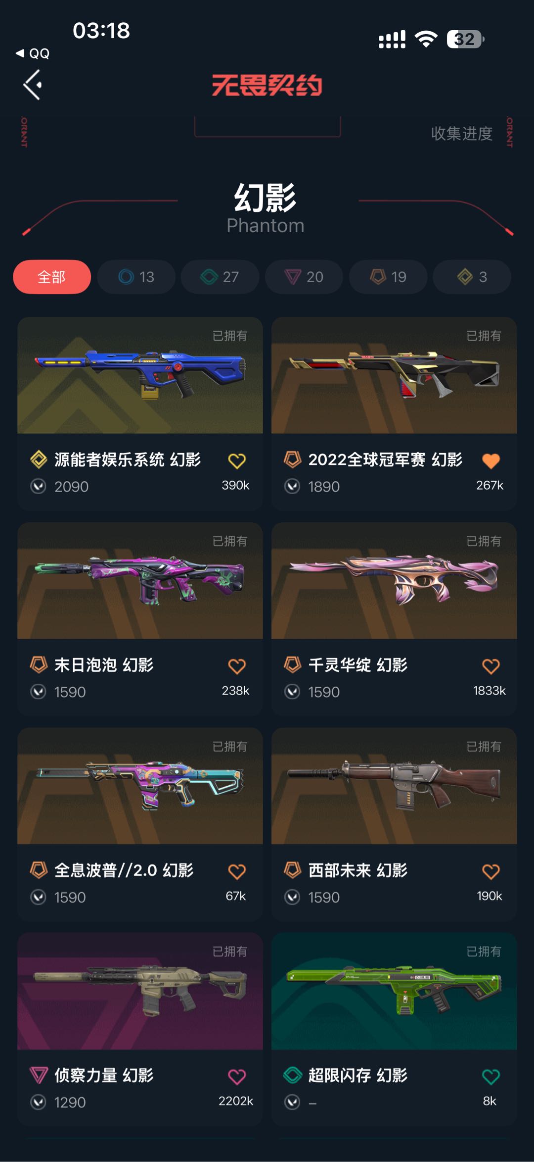Select the 全部 filter tab
The width and height of the screenshot is (534, 1162).
52,277
